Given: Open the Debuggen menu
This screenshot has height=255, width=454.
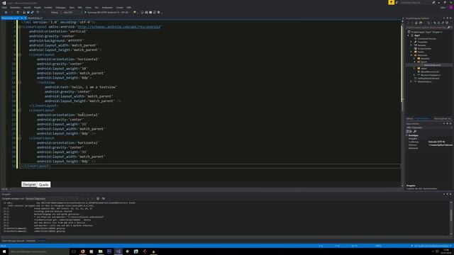Looking at the screenshot, I should tap(60, 8).
